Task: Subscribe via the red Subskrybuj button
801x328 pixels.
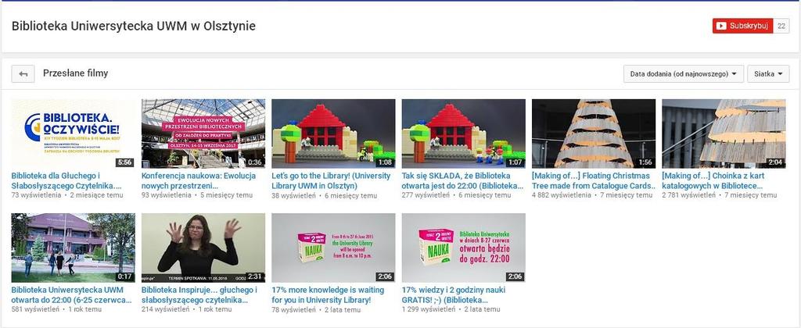Action: tap(743, 26)
